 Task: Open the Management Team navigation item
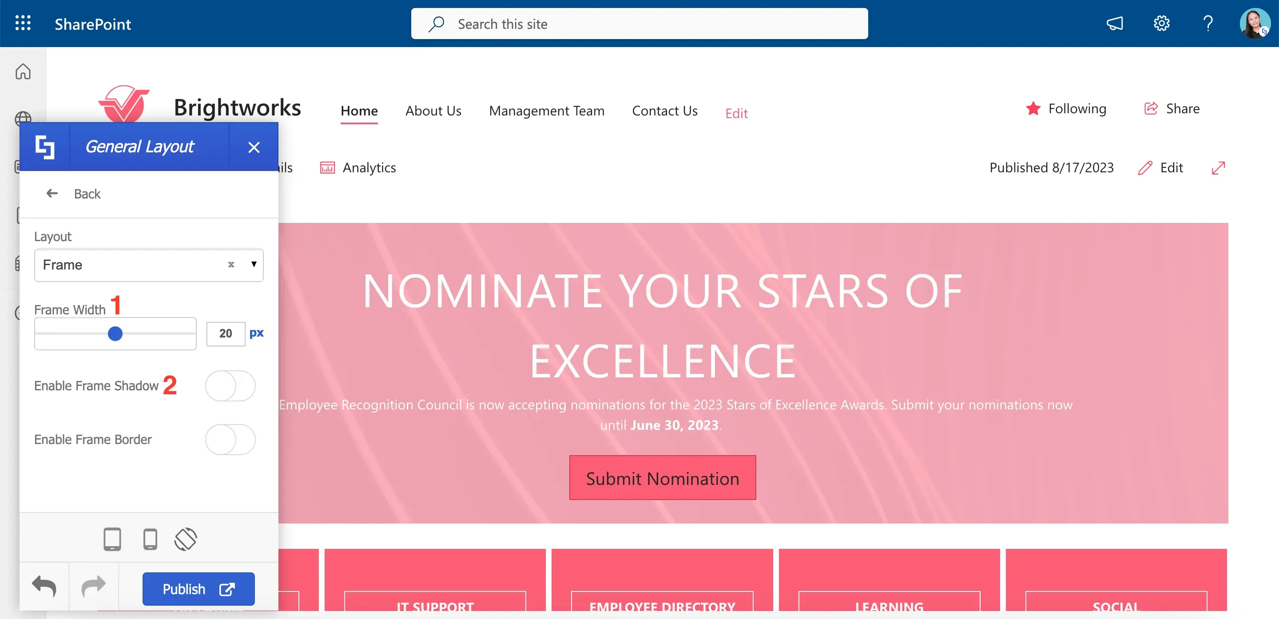click(x=547, y=111)
